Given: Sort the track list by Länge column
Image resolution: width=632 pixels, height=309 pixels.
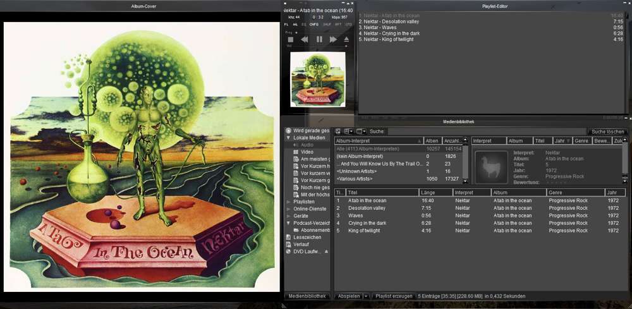Looking at the screenshot, I should (x=435, y=192).
